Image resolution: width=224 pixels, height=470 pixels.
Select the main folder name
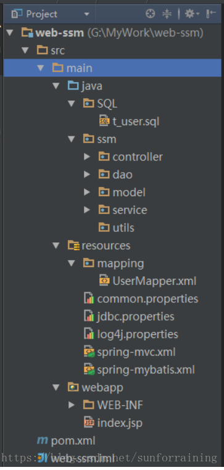79,68
